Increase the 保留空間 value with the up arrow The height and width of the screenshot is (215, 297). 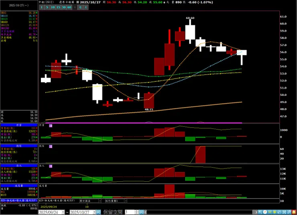[x=137, y=211]
